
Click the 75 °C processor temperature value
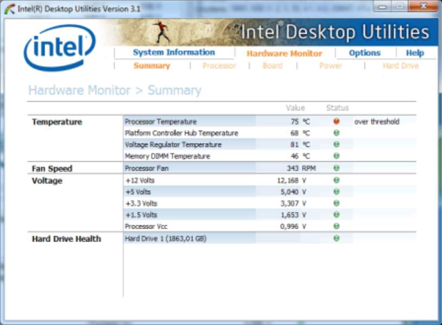[300, 122]
